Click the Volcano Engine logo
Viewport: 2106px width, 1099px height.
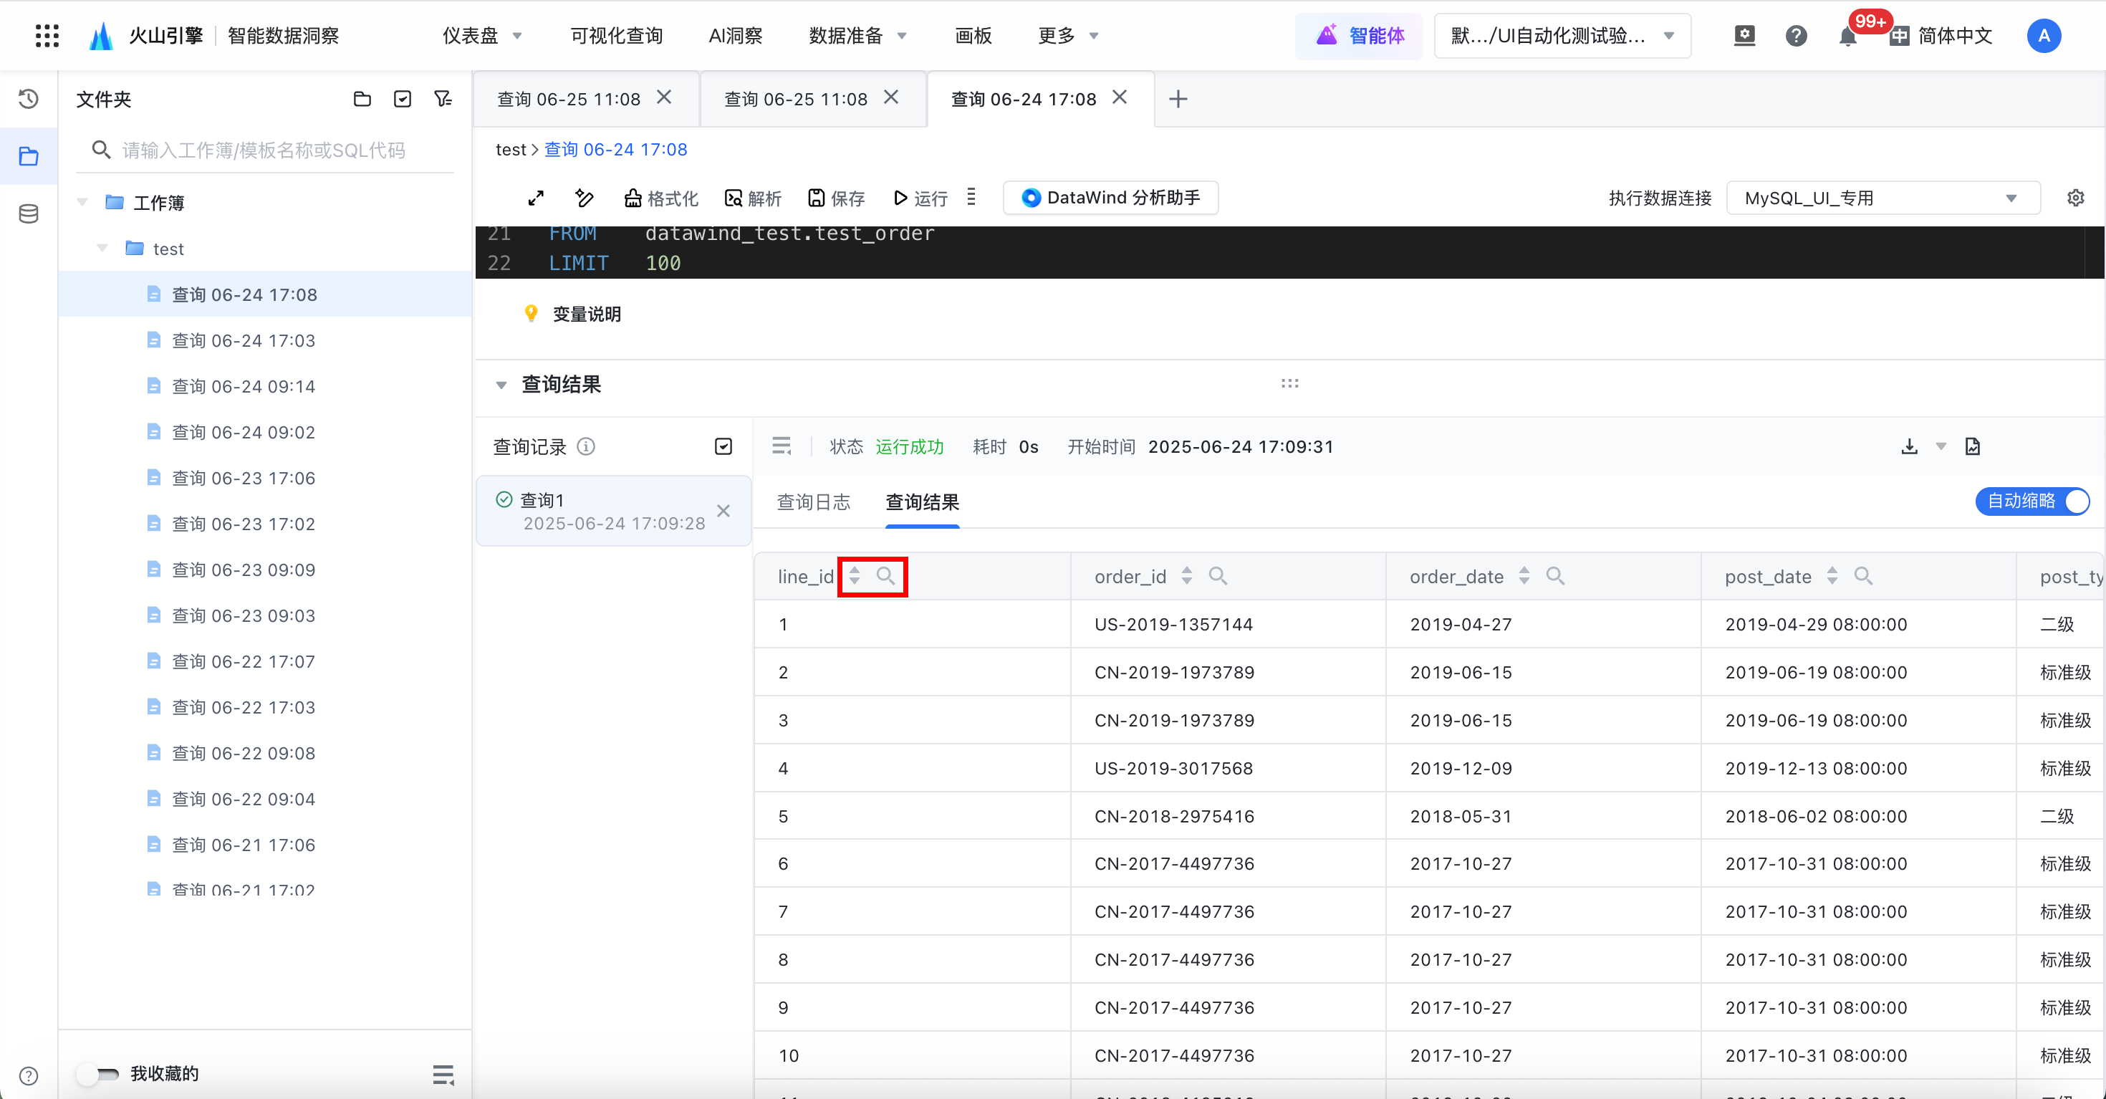(100, 35)
